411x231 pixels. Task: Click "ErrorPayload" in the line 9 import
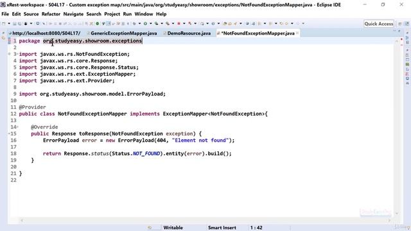[x=145, y=94]
